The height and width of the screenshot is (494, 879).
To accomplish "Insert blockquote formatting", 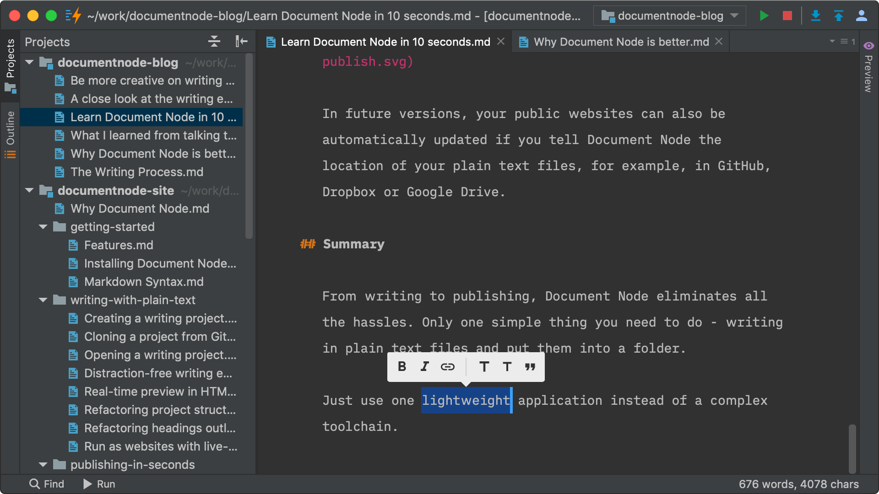I will pos(529,367).
